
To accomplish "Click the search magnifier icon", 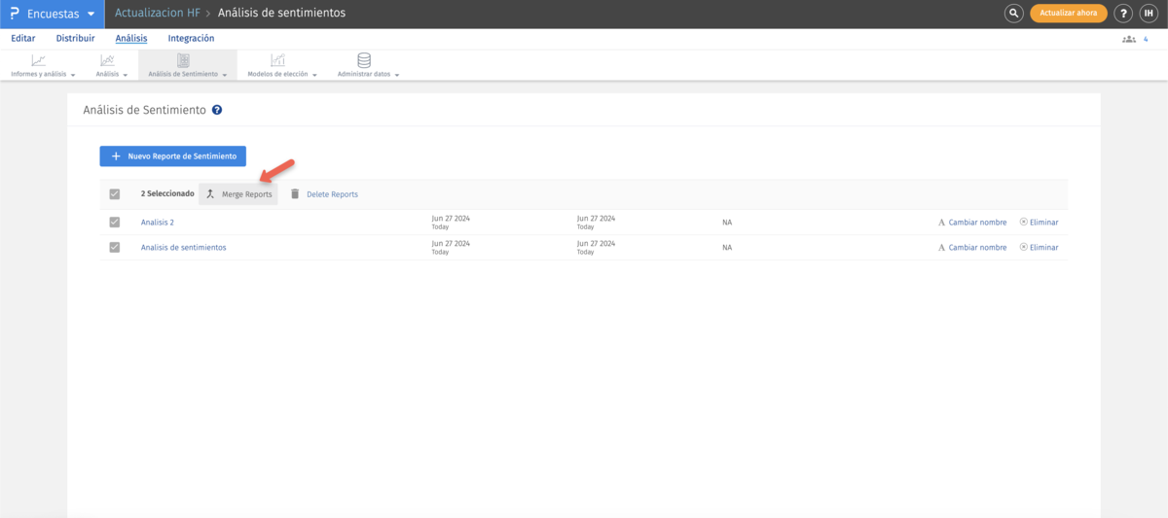I will click(x=1014, y=14).
